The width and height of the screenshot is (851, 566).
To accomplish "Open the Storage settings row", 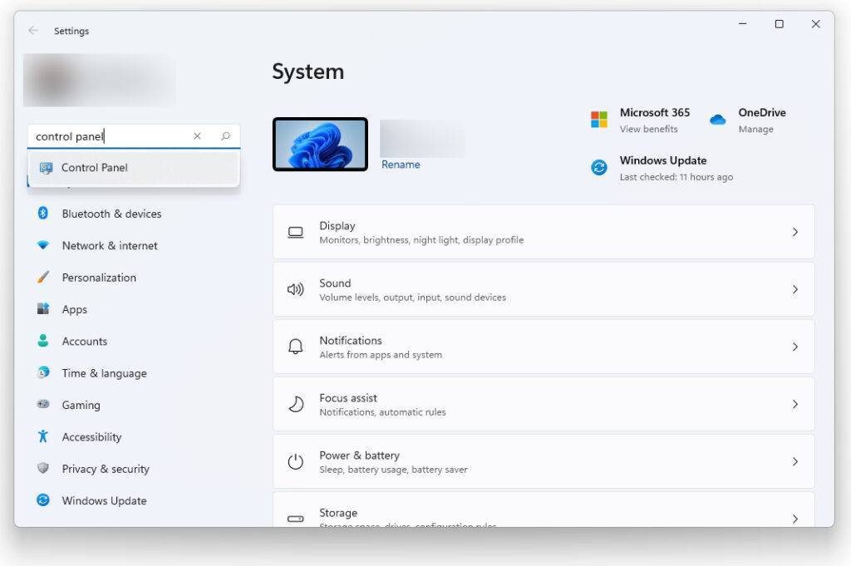I will (544, 509).
